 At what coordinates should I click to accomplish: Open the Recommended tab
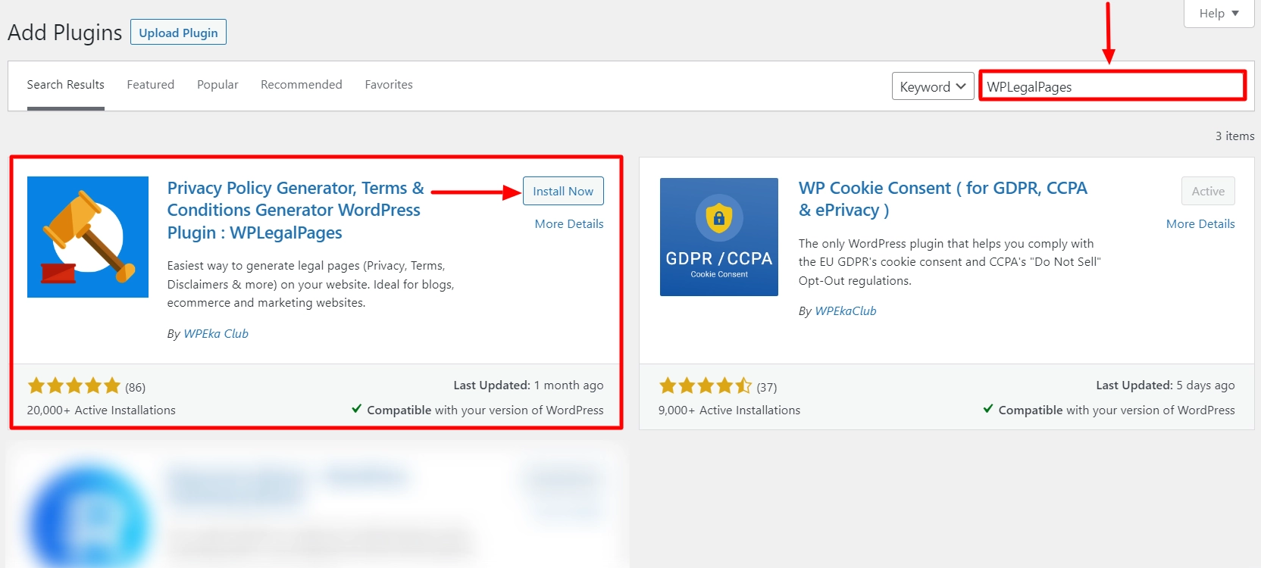(301, 85)
